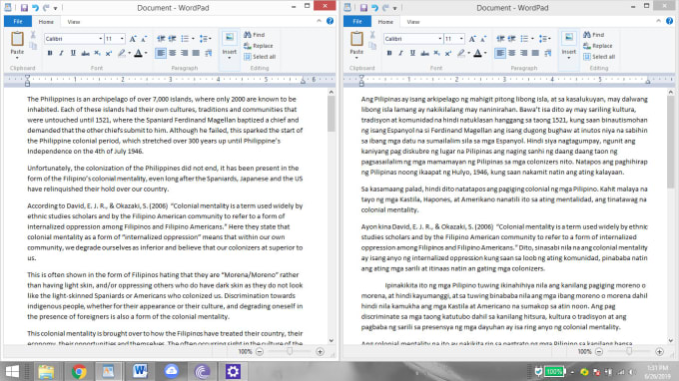
Task: Open Calibri font family dropdown in left window
Action: coord(100,39)
